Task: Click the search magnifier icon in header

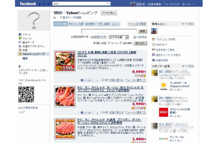Action: pyautogui.click(x=108, y=4)
